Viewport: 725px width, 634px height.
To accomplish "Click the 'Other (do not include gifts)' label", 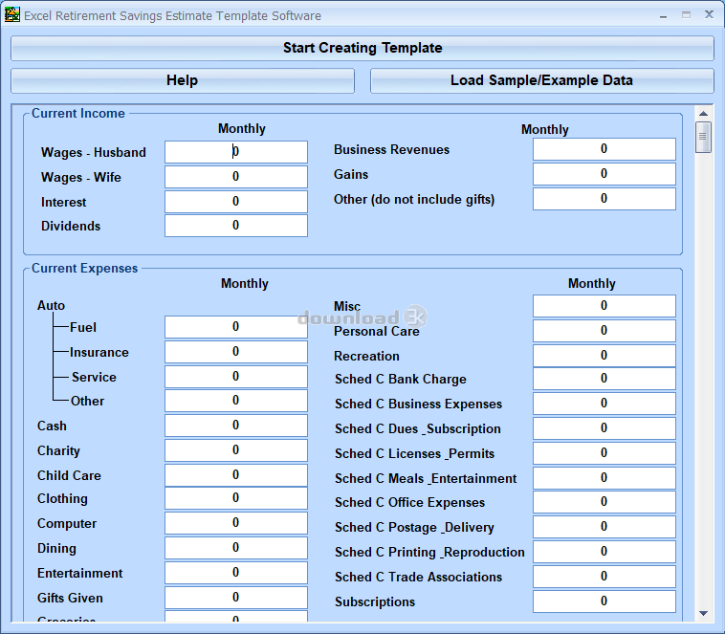I will point(414,200).
